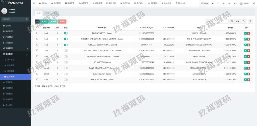Viewport: 257px width, 126px height.
Task: Click the trash icon in top bar
Action: point(224,3)
